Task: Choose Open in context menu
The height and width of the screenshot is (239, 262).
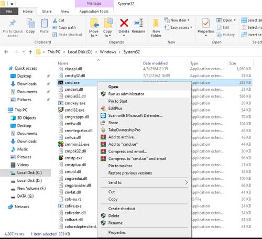Action: [x=145, y=87]
